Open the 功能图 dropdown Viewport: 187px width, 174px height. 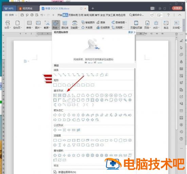click(x=75, y=25)
